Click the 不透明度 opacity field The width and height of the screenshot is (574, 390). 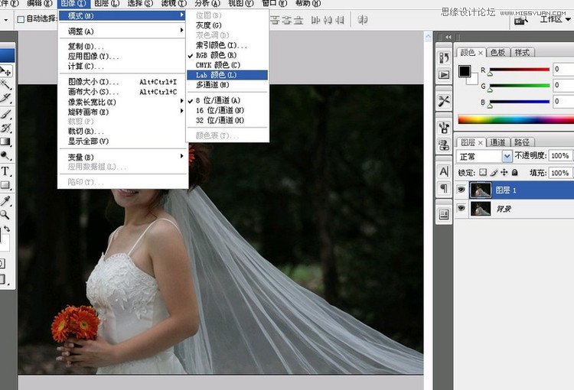[x=560, y=156]
